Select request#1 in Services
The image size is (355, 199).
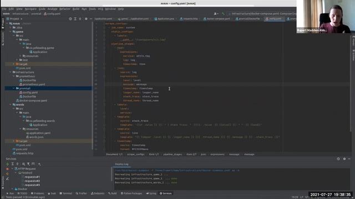[32, 177]
